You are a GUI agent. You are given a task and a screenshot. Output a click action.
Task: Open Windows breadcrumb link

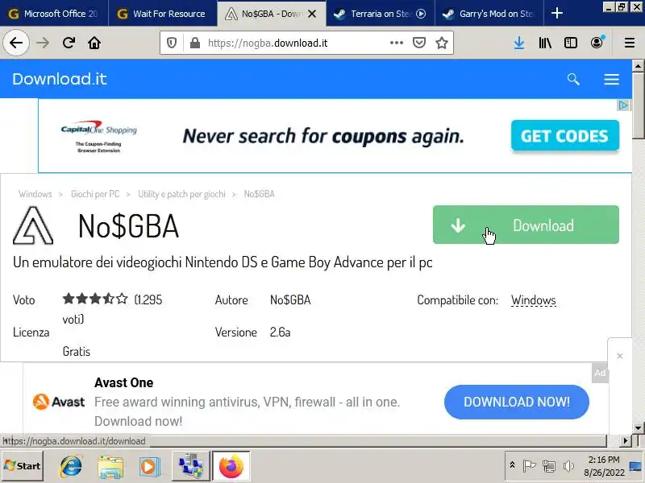pos(35,194)
